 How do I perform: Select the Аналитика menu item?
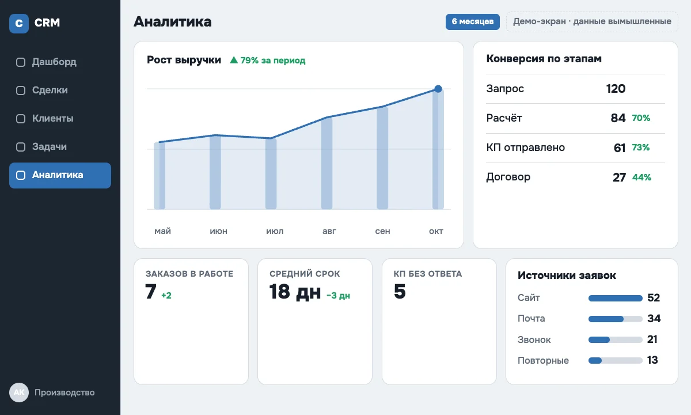click(x=60, y=175)
